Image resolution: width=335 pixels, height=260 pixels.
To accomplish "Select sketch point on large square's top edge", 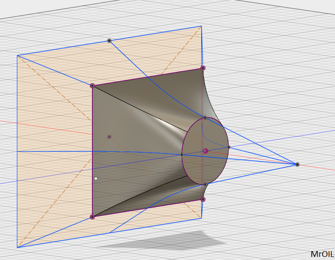I will [x=109, y=41].
